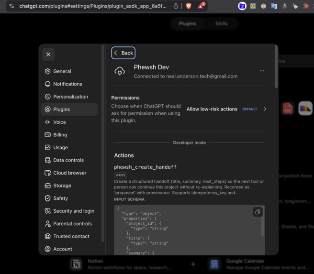Image resolution: width=314 pixels, height=274 pixels.
Task: Click the browser address bar URL
Action: pos(93,6)
